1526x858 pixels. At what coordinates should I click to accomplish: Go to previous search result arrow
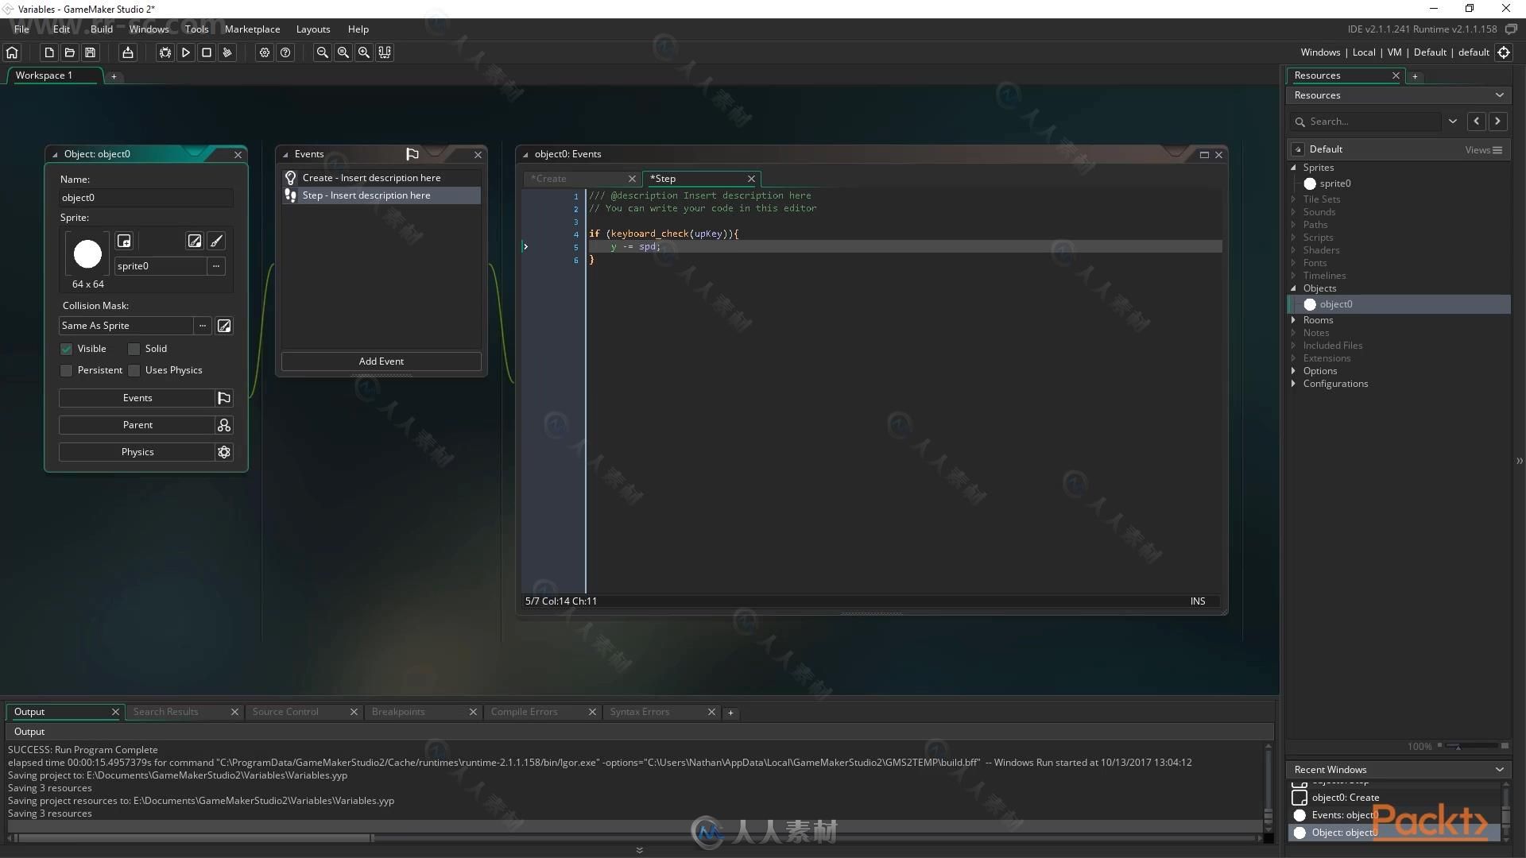click(1477, 122)
